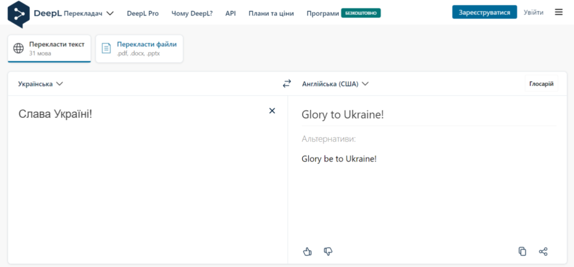Screen dimensions: 574x267
Task: Select alternative "Glory be to Ukraine!"
Action: click(339, 159)
